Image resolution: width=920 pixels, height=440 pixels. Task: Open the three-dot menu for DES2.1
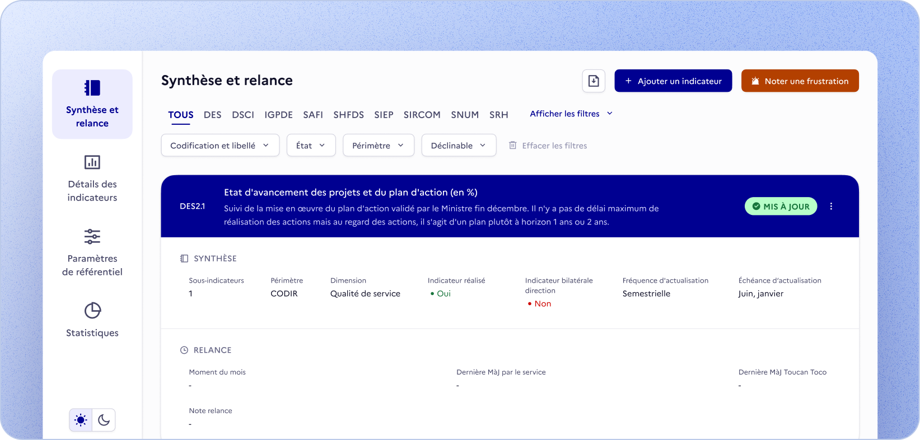[x=831, y=207]
